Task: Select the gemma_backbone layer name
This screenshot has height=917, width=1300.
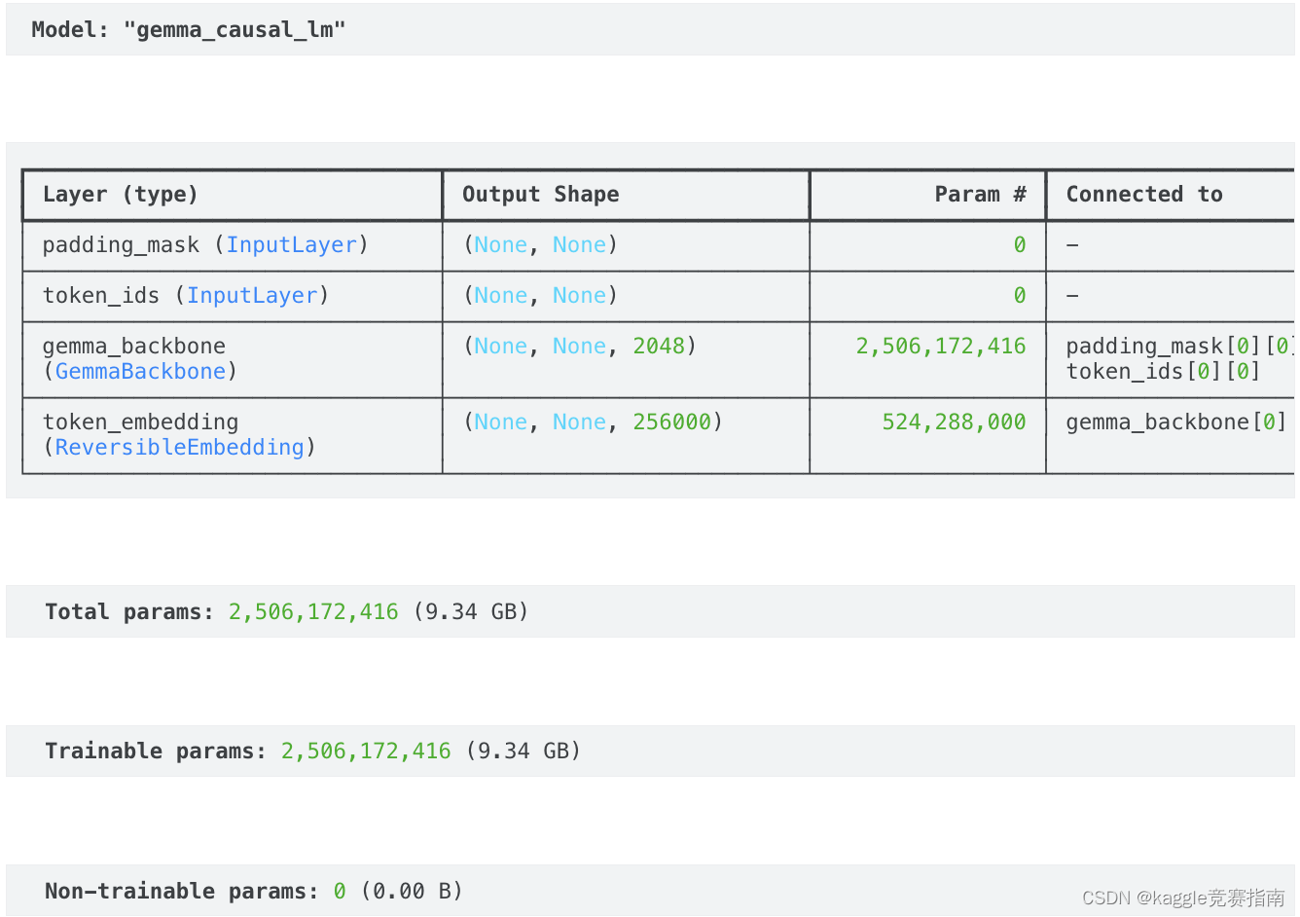Action: pos(134,347)
